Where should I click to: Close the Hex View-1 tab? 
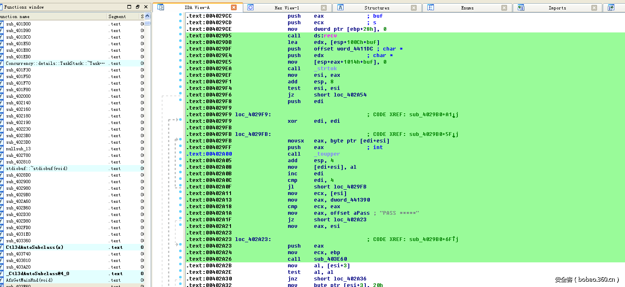click(324, 8)
